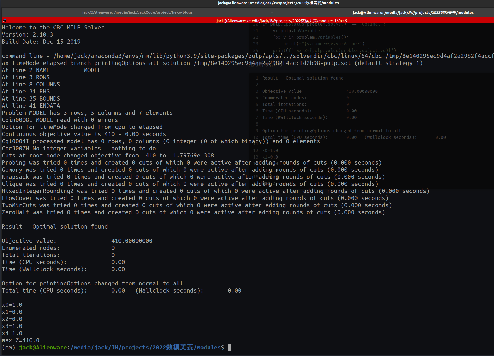Click 'Welcome to the CBC MILP Solver' line

(x=53, y=28)
